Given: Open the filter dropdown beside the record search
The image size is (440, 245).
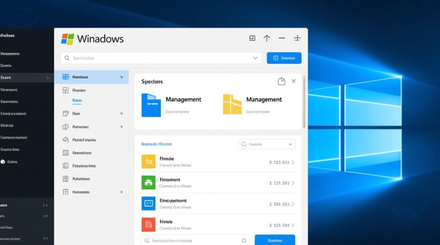Looking at the screenshot, I should [x=290, y=144].
